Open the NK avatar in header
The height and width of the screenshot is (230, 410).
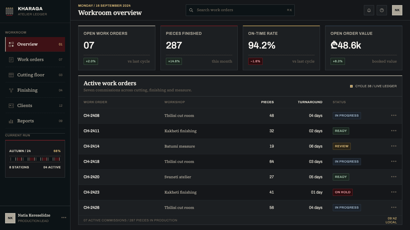(397, 10)
